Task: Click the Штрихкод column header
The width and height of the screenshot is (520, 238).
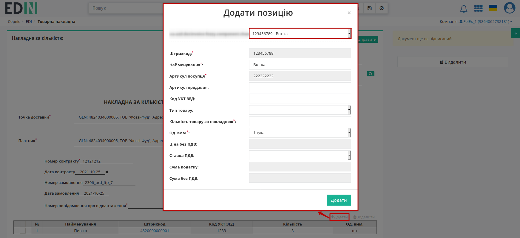Action: coord(155,224)
